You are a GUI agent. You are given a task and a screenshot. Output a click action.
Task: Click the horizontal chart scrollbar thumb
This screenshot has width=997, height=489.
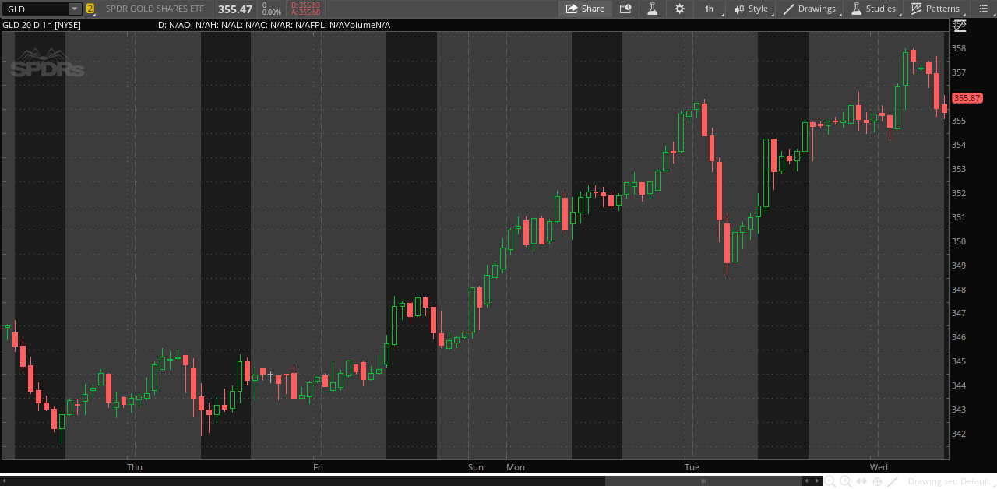pos(703,481)
